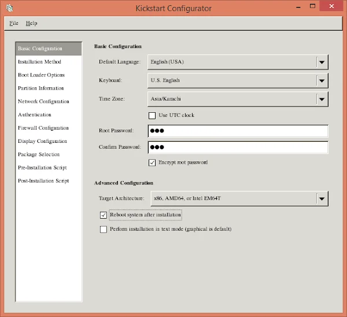The height and width of the screenshot is (317, 347).
Task: Click the Basic Configuration heading text
Action: coord(118,46)
